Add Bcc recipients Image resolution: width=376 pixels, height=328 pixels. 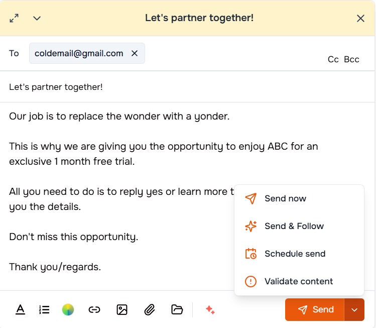point(351,59)
